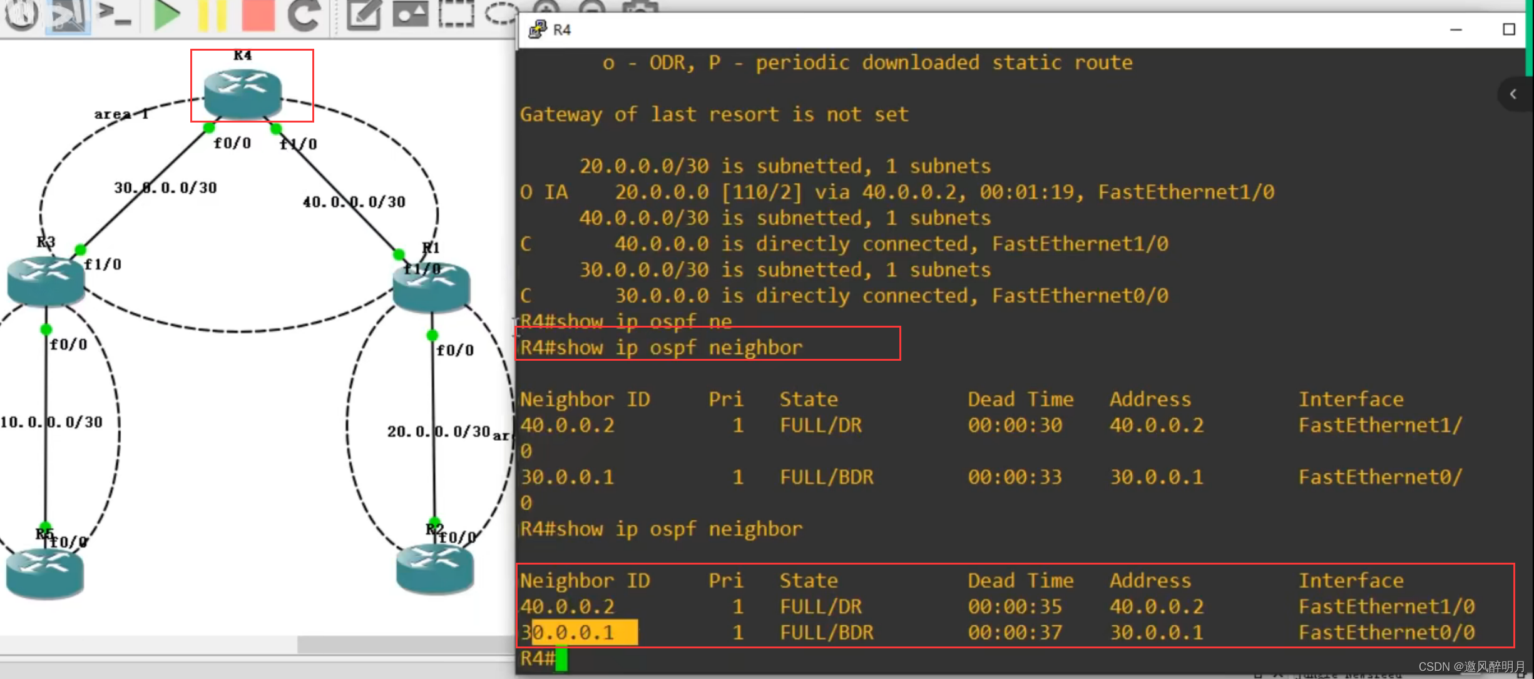Stop all nodes with red square
This screenshot has height=679, width=1534.
point(258,15)
